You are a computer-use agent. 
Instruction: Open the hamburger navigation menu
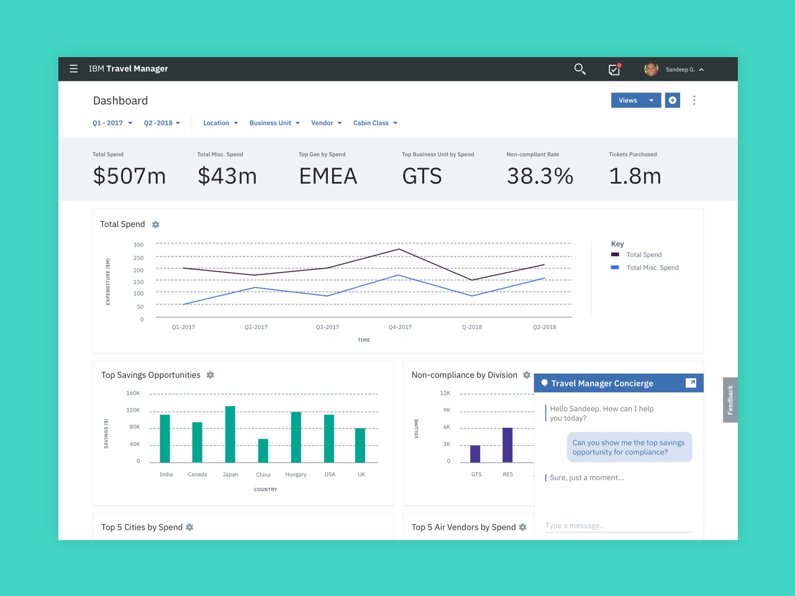coord(73,69)
